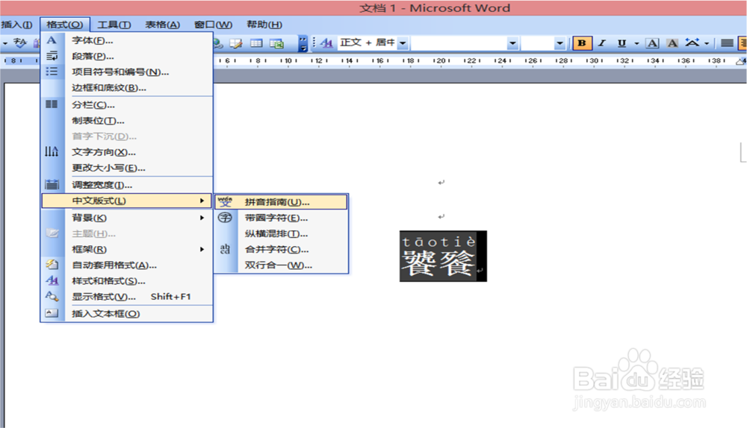
Task: Click the toolbar options overflow chevron
Action: point(303,43)
